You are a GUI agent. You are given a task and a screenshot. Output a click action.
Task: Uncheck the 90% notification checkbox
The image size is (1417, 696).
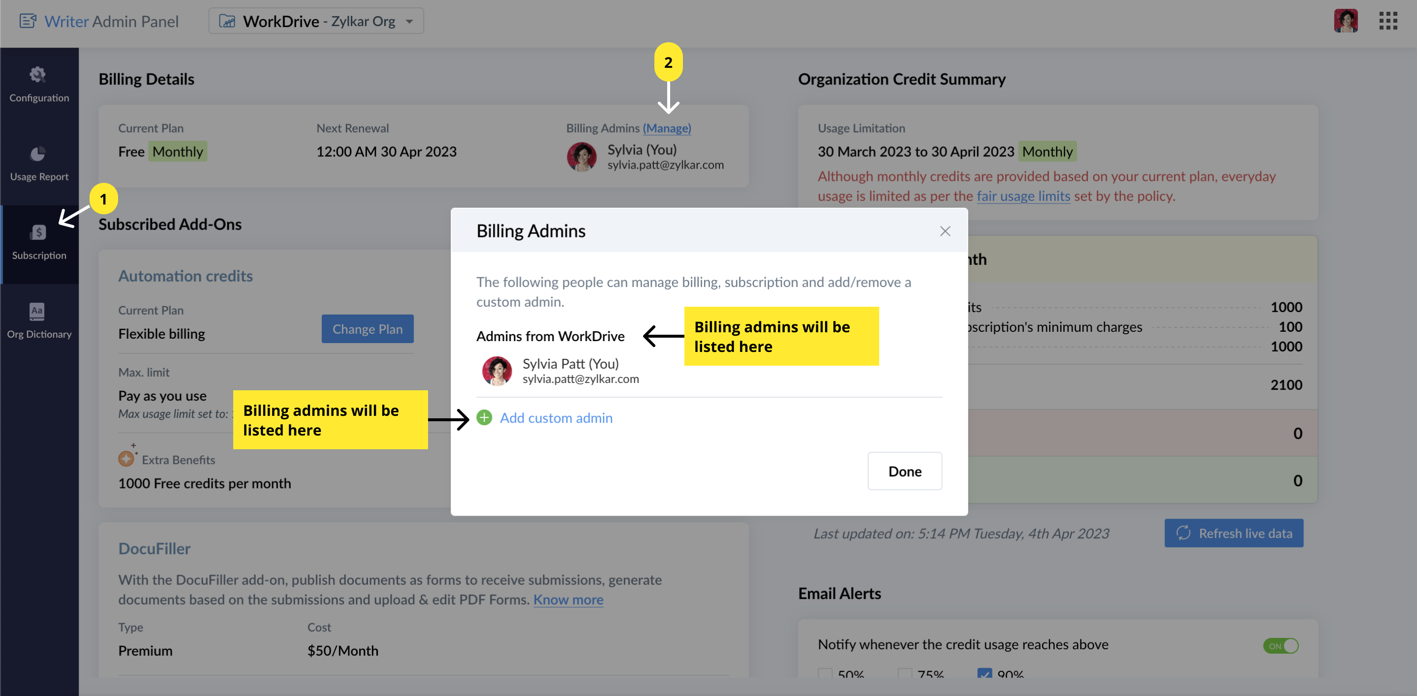pyautogui.click(x=984, y=673)
